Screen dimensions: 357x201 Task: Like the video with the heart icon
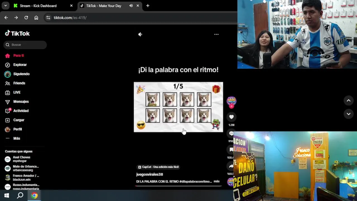pyautogui.click(x=231, y=117)
